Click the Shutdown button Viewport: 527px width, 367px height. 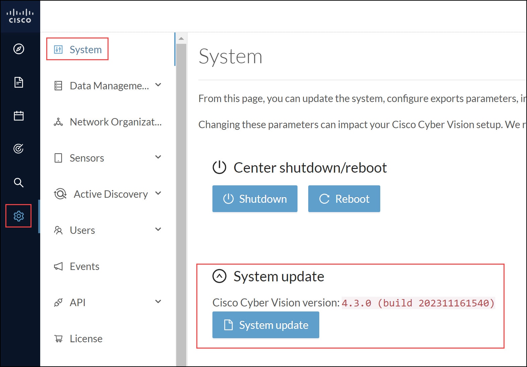(255, 199)
